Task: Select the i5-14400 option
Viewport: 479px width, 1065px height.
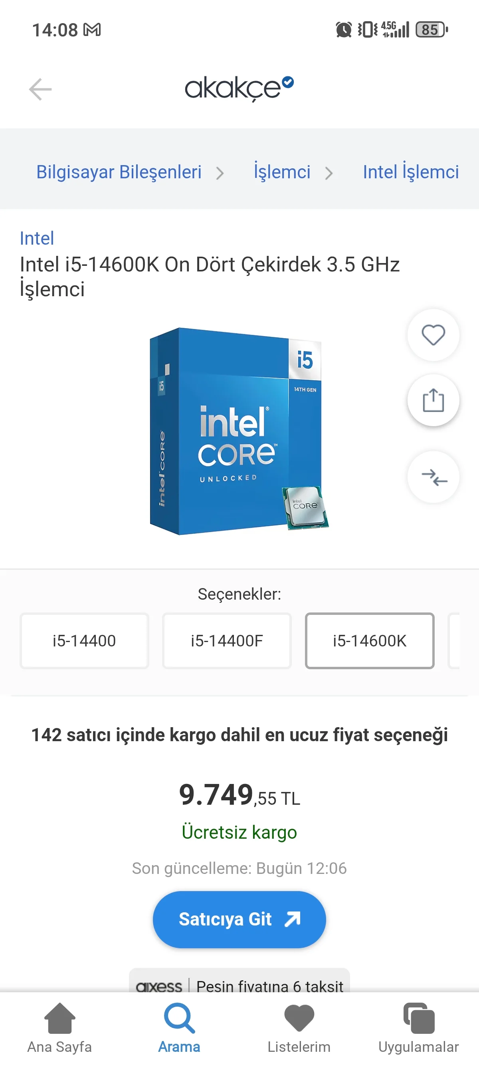Action: [84, 640]
